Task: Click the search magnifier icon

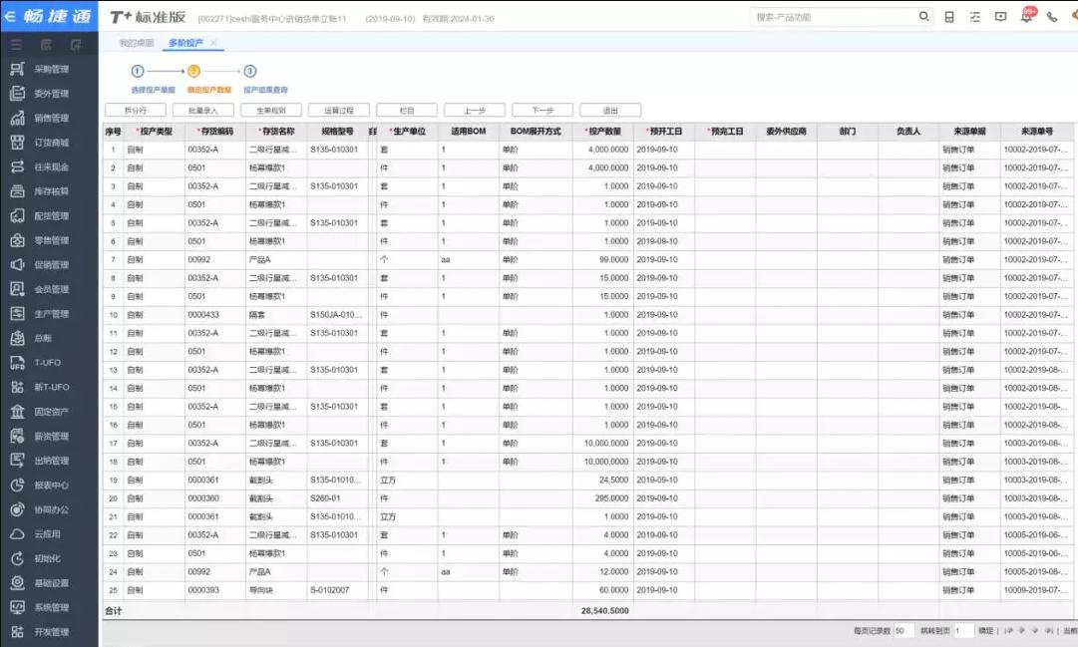Action: pyautogui.click(x=923, y=17)
